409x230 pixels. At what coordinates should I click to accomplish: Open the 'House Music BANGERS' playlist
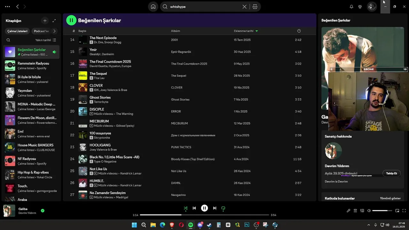click(32, 147)
